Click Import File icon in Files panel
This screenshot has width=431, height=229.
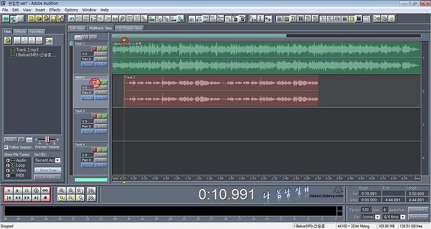click(8, 41)
